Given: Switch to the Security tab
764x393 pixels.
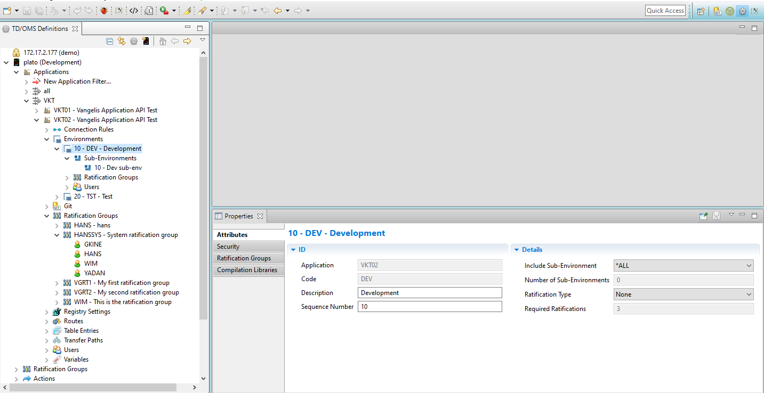Looking at the screenshot, I should 228,247.
